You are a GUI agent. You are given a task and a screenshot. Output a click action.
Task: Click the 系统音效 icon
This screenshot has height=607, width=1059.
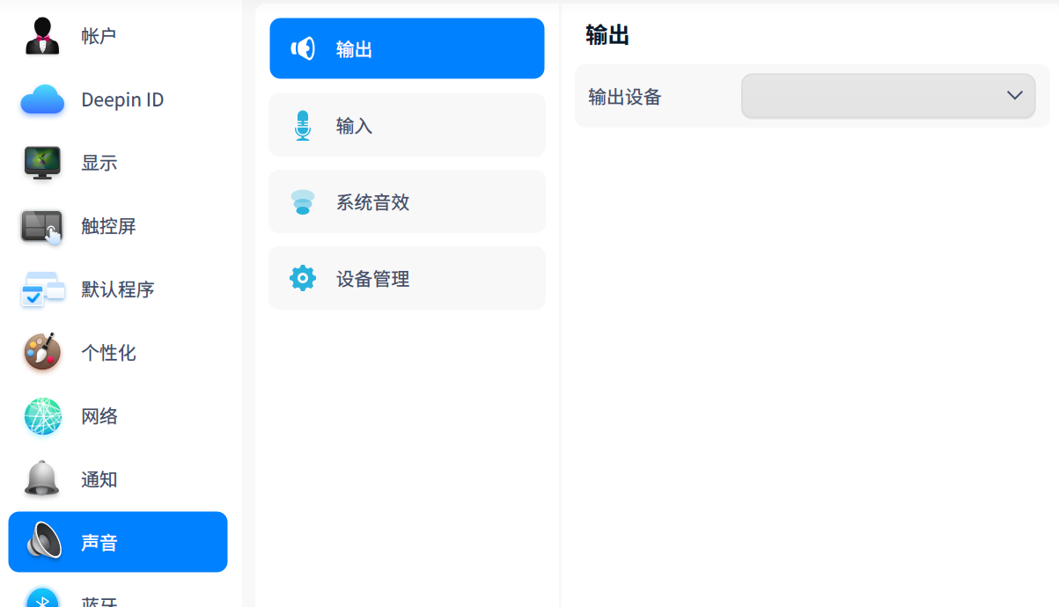(302, 201)
